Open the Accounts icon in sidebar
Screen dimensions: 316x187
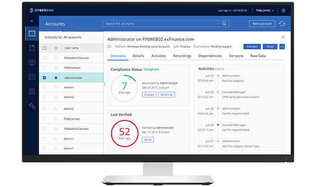[x=32, y=33]
